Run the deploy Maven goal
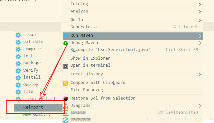The image size is (214, 123). click(x=38, y=85)
